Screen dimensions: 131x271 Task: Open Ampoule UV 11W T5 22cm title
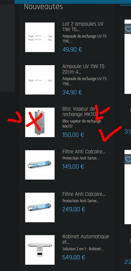[83, 69]
